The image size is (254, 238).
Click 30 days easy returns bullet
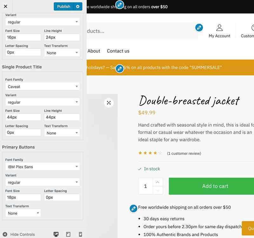coord(164,219)
